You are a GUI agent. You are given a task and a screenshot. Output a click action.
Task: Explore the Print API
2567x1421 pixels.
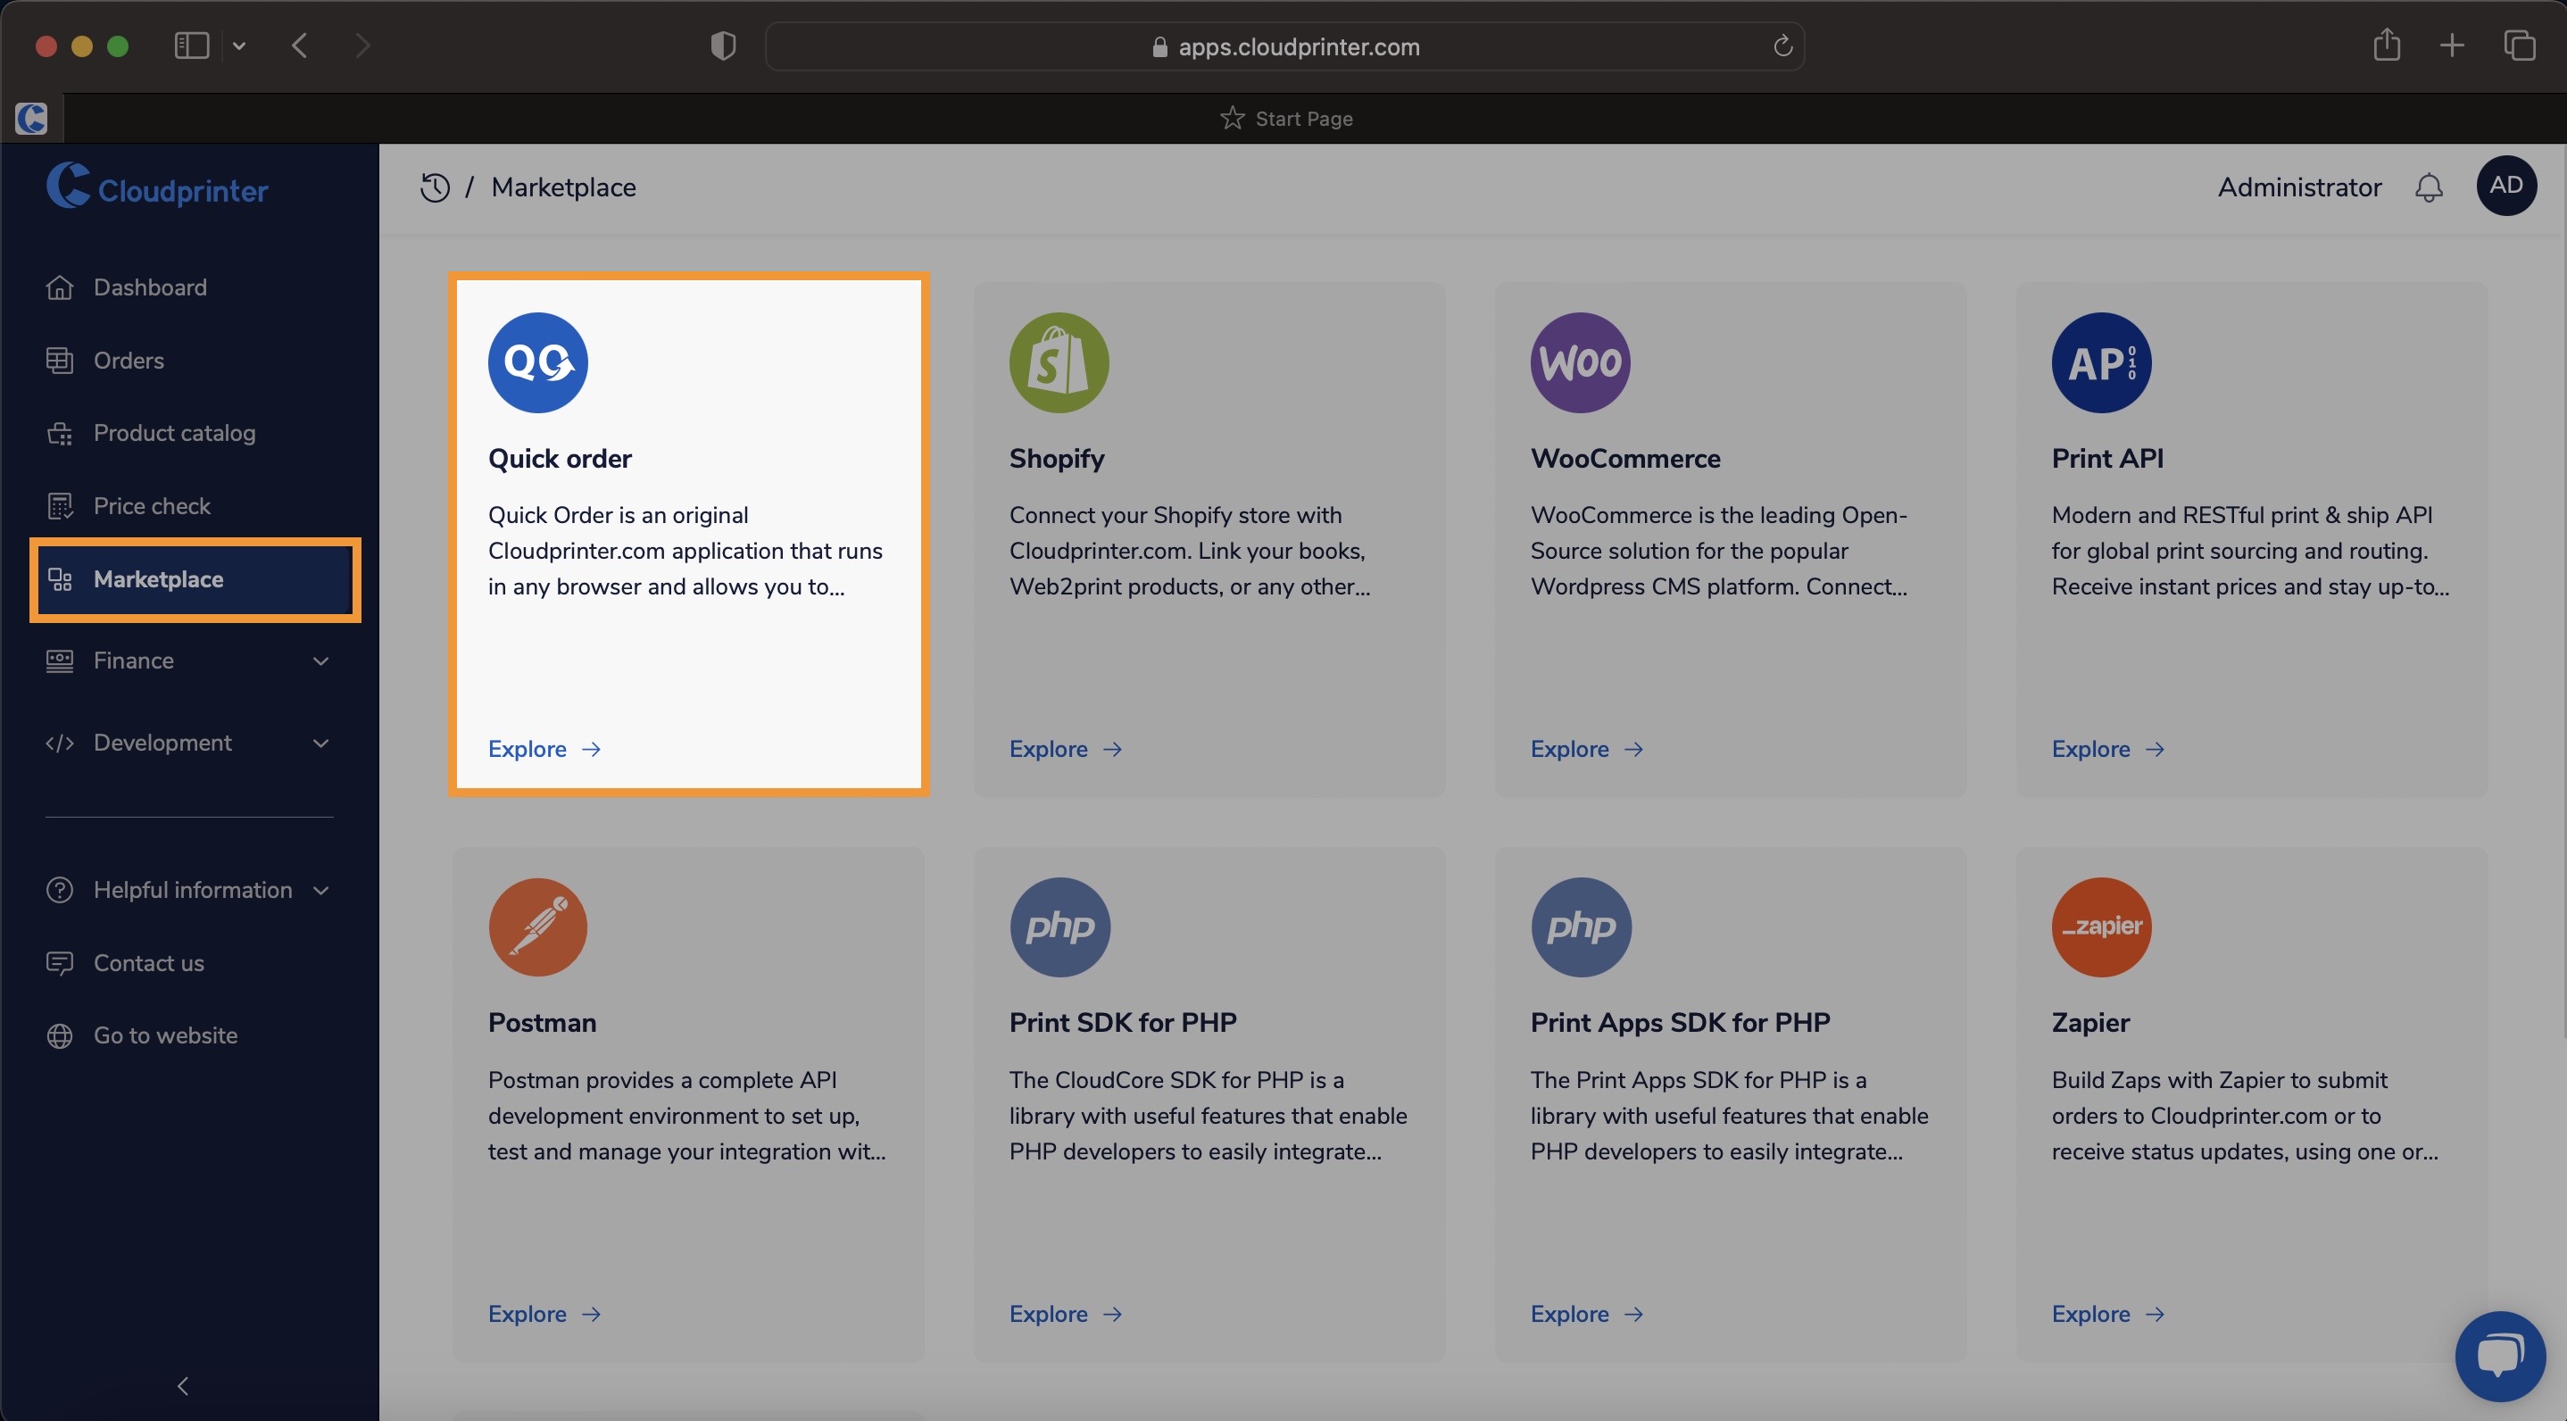(2108, 750)
